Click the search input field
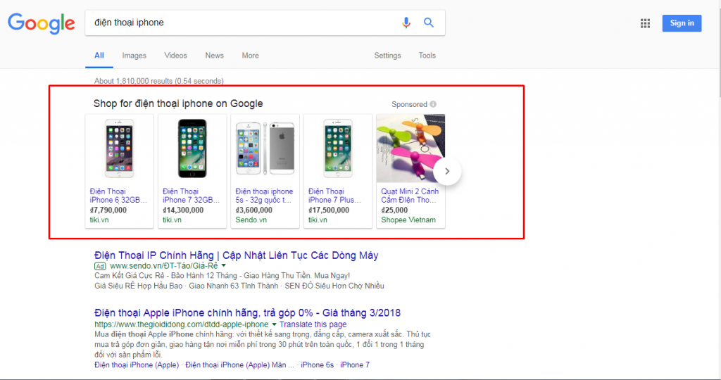The width and height of the screenshot is (721, 380). coord(239,23)
